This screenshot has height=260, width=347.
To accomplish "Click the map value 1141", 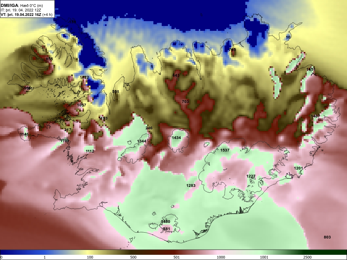I will tap(24, 135).
